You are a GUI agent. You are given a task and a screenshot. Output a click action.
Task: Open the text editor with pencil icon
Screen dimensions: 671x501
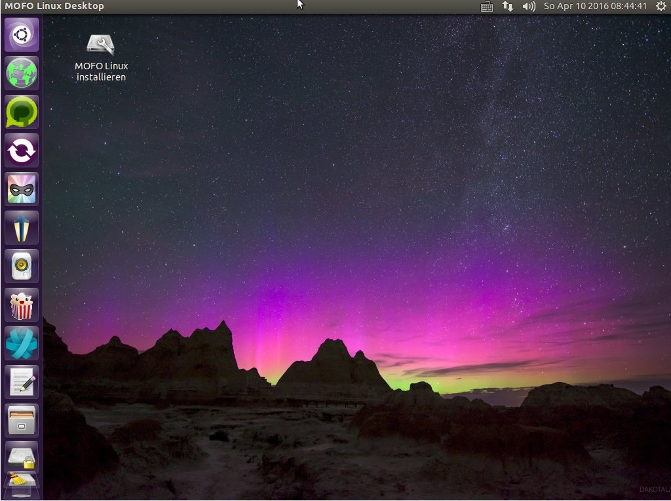point(22,382)
